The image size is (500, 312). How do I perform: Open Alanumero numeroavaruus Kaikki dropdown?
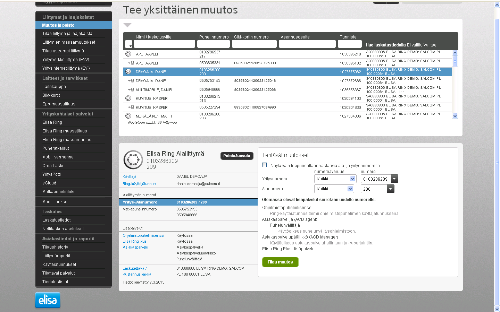click(x=334, y=189)
